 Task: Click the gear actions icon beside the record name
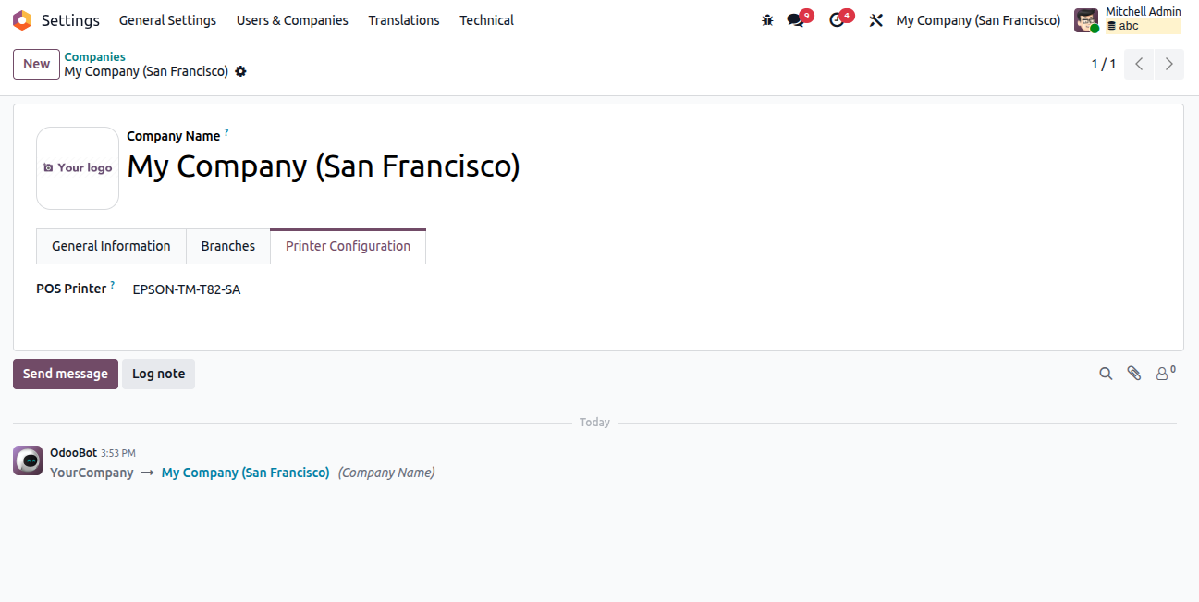pos(240,71)
